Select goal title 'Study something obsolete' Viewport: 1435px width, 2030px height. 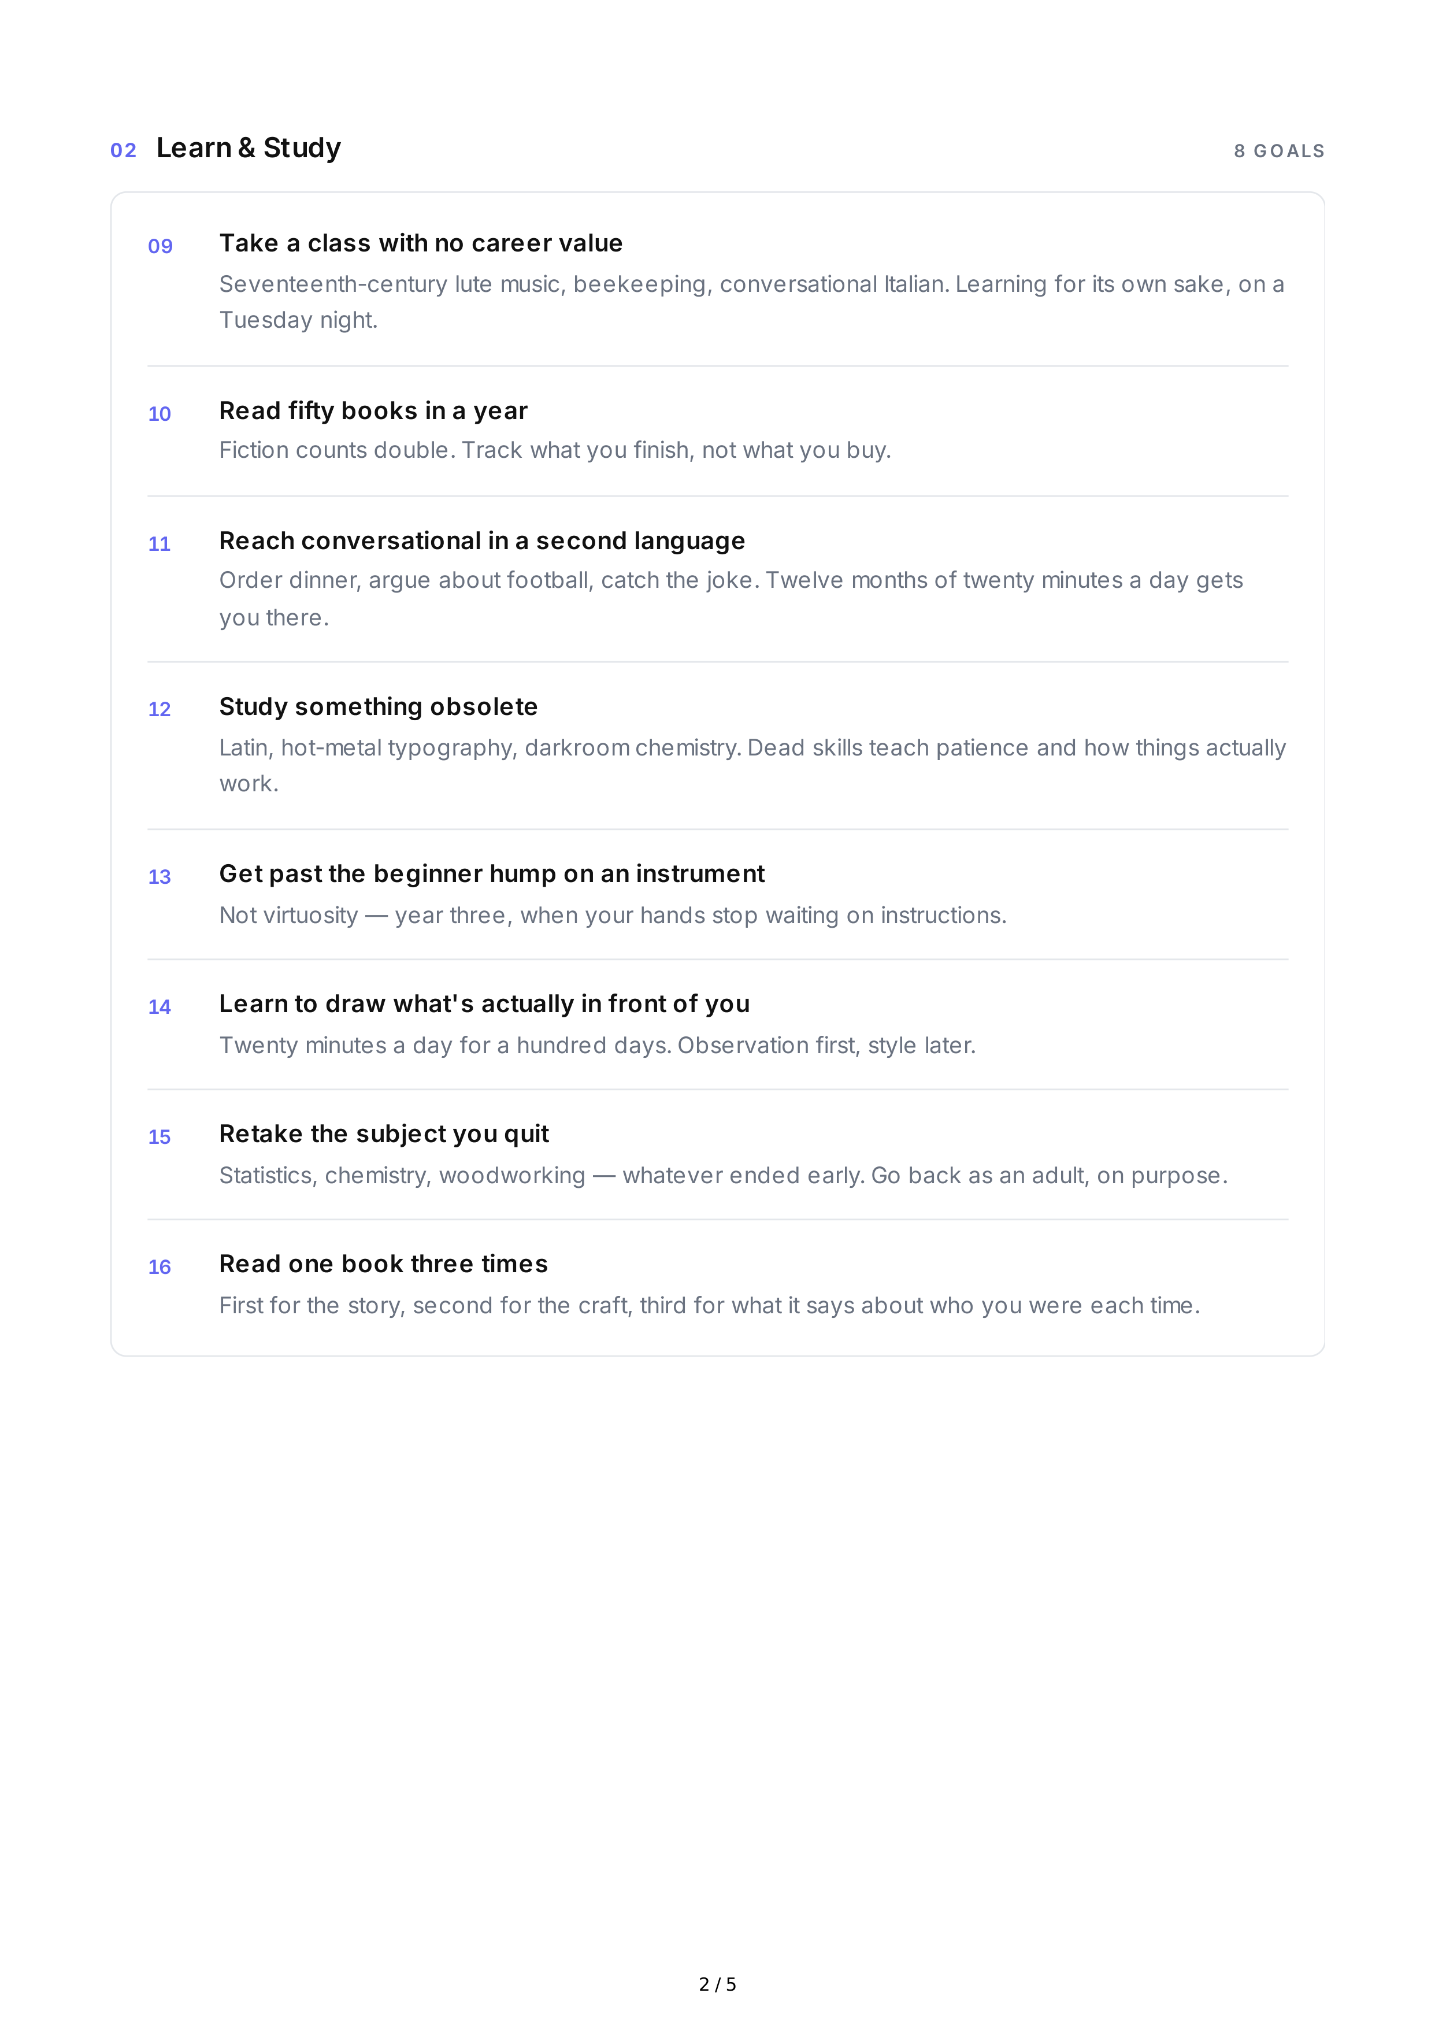(x=379, y=706)
